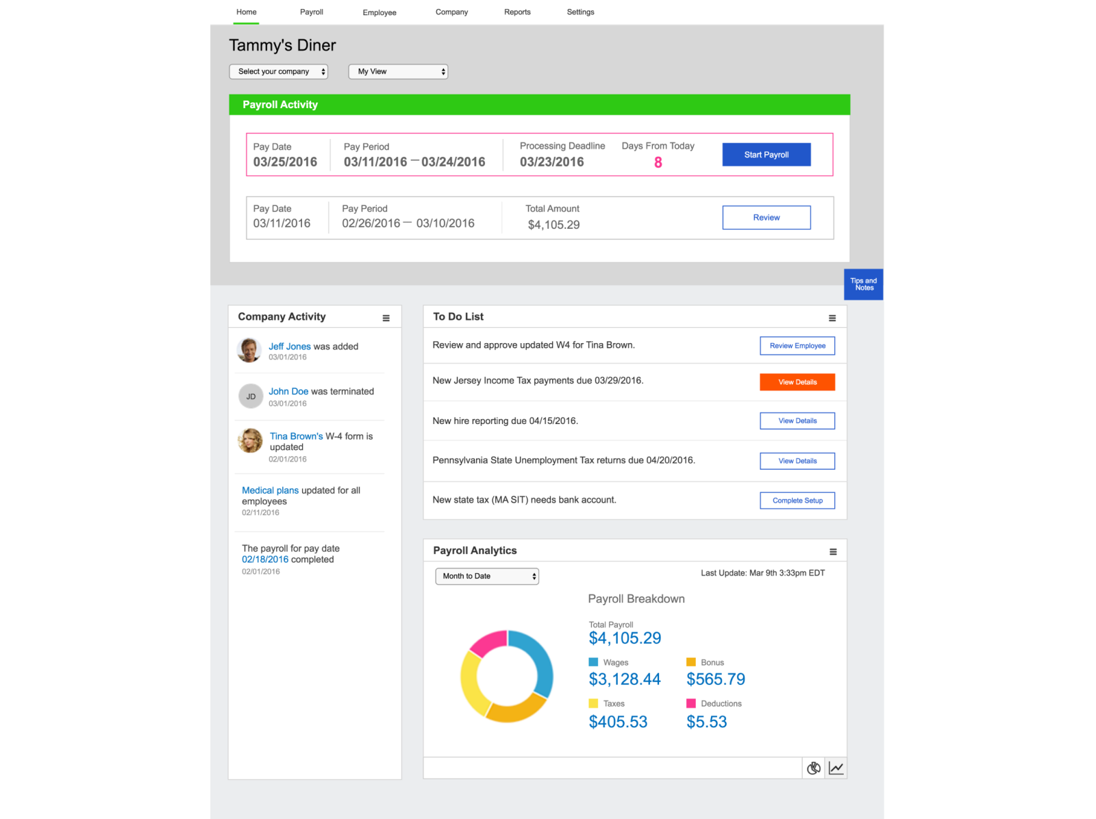Switch to the Payroll tab

pos(312,12)
